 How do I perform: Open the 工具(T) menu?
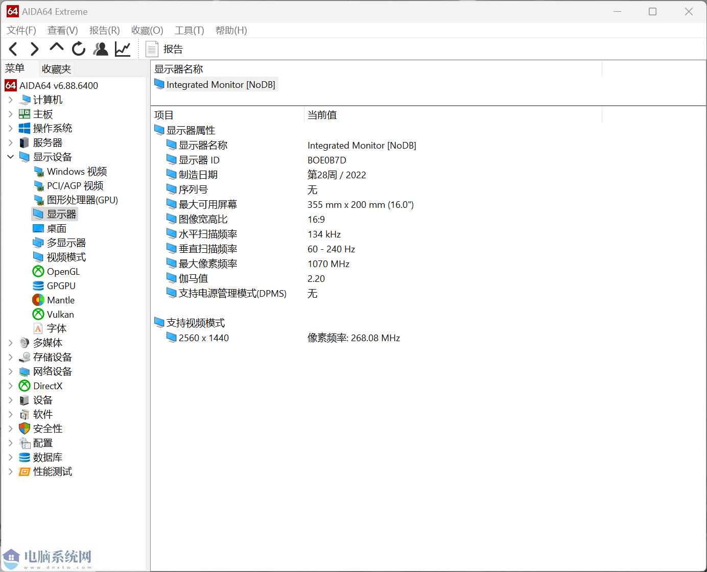[x=189, y=31]
